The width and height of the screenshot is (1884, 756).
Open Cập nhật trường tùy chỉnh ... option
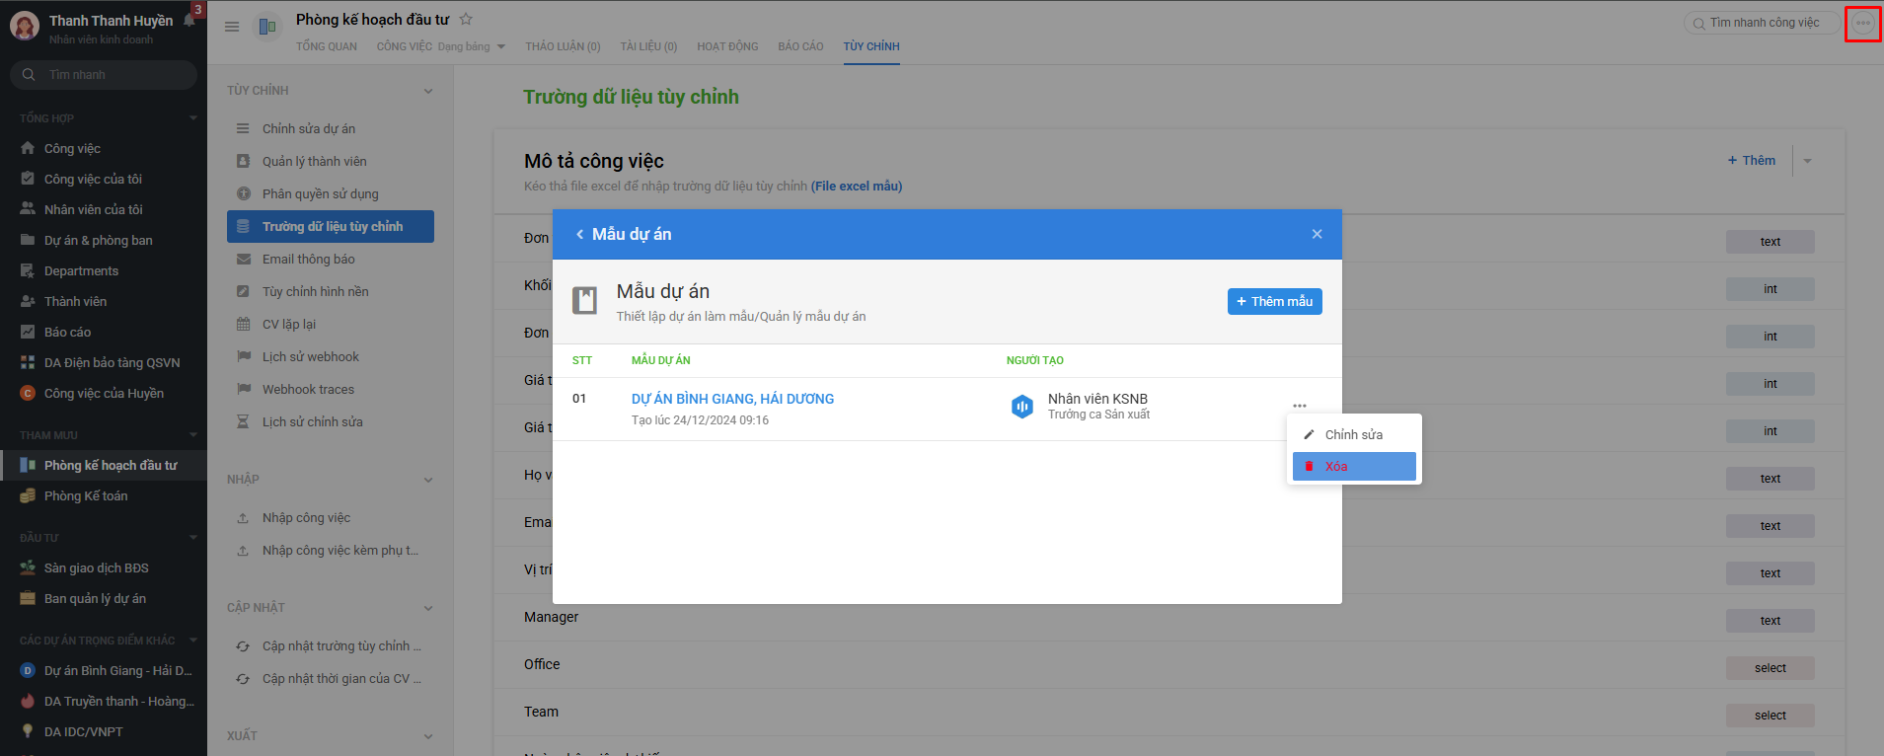point(331,645)
